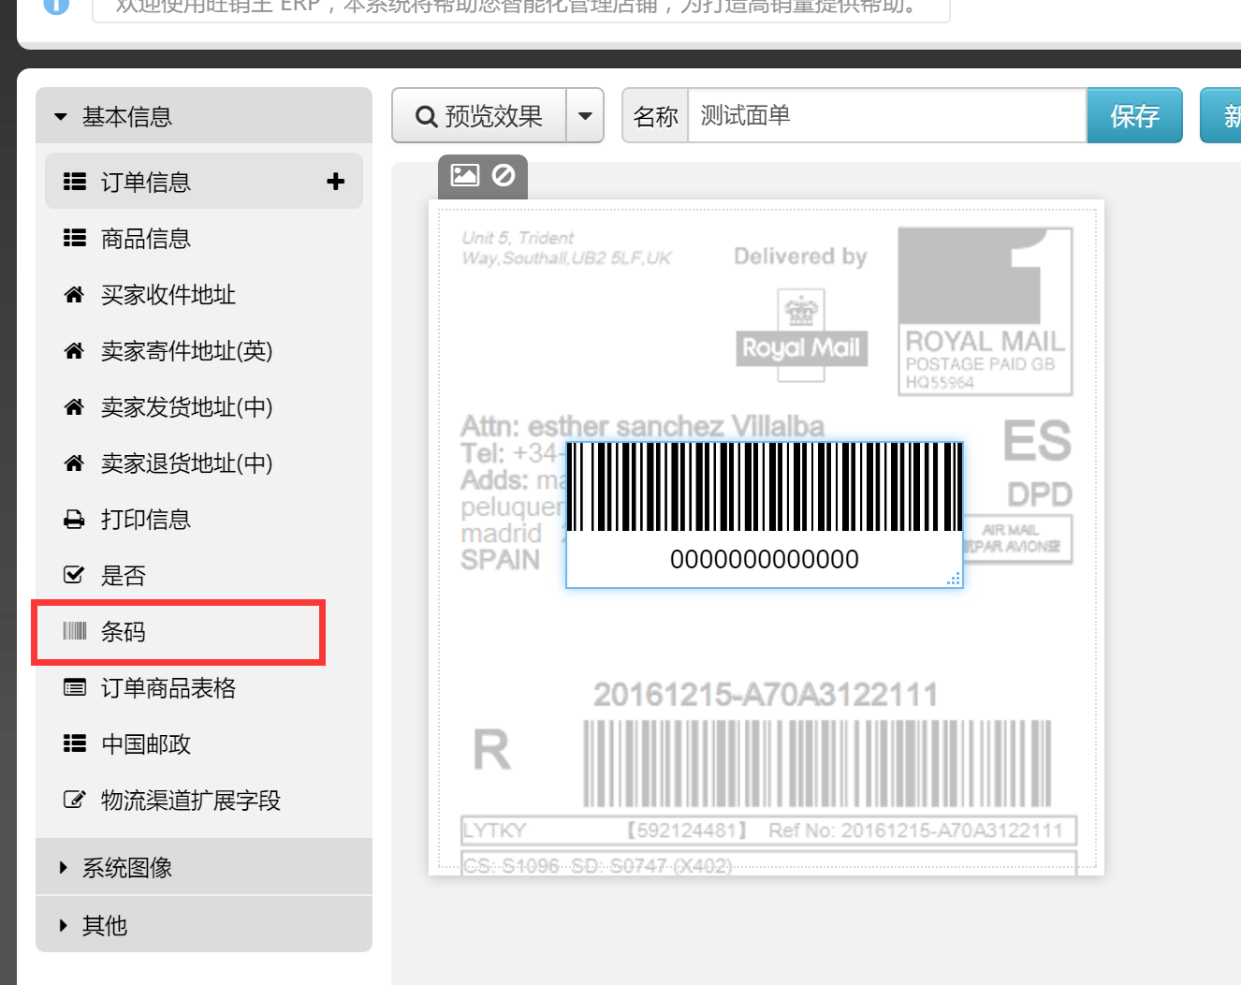
Task: Select the 商品信息 list icon
Action: click(75, 238)
